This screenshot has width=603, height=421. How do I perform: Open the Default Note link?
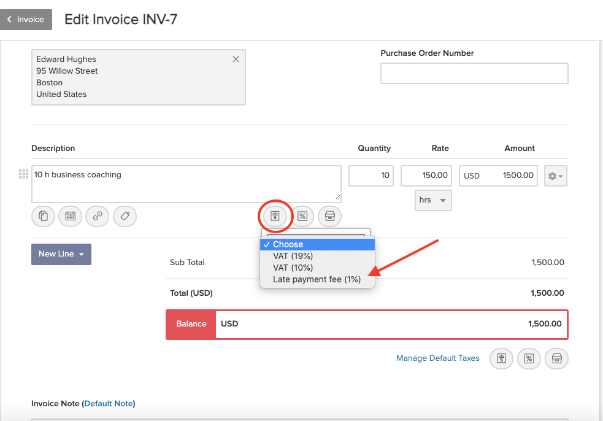click(109, 403)
